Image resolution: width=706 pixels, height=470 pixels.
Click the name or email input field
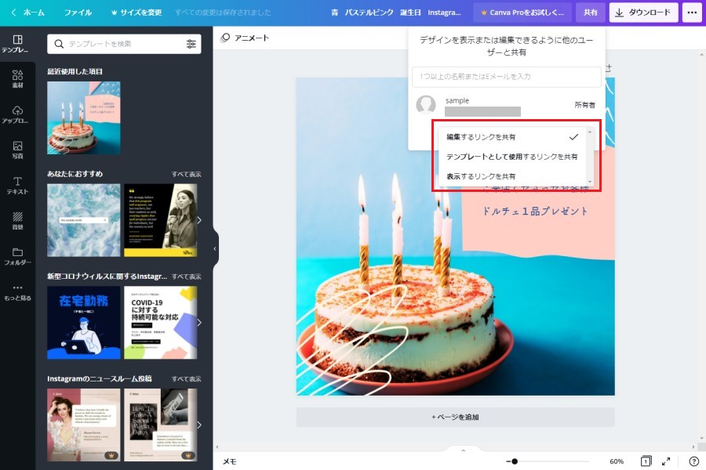506,77
